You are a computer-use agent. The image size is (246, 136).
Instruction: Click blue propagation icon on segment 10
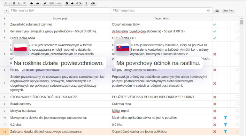point(225,118)
